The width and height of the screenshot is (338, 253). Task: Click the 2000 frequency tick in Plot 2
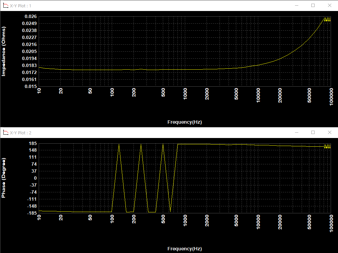207,221
